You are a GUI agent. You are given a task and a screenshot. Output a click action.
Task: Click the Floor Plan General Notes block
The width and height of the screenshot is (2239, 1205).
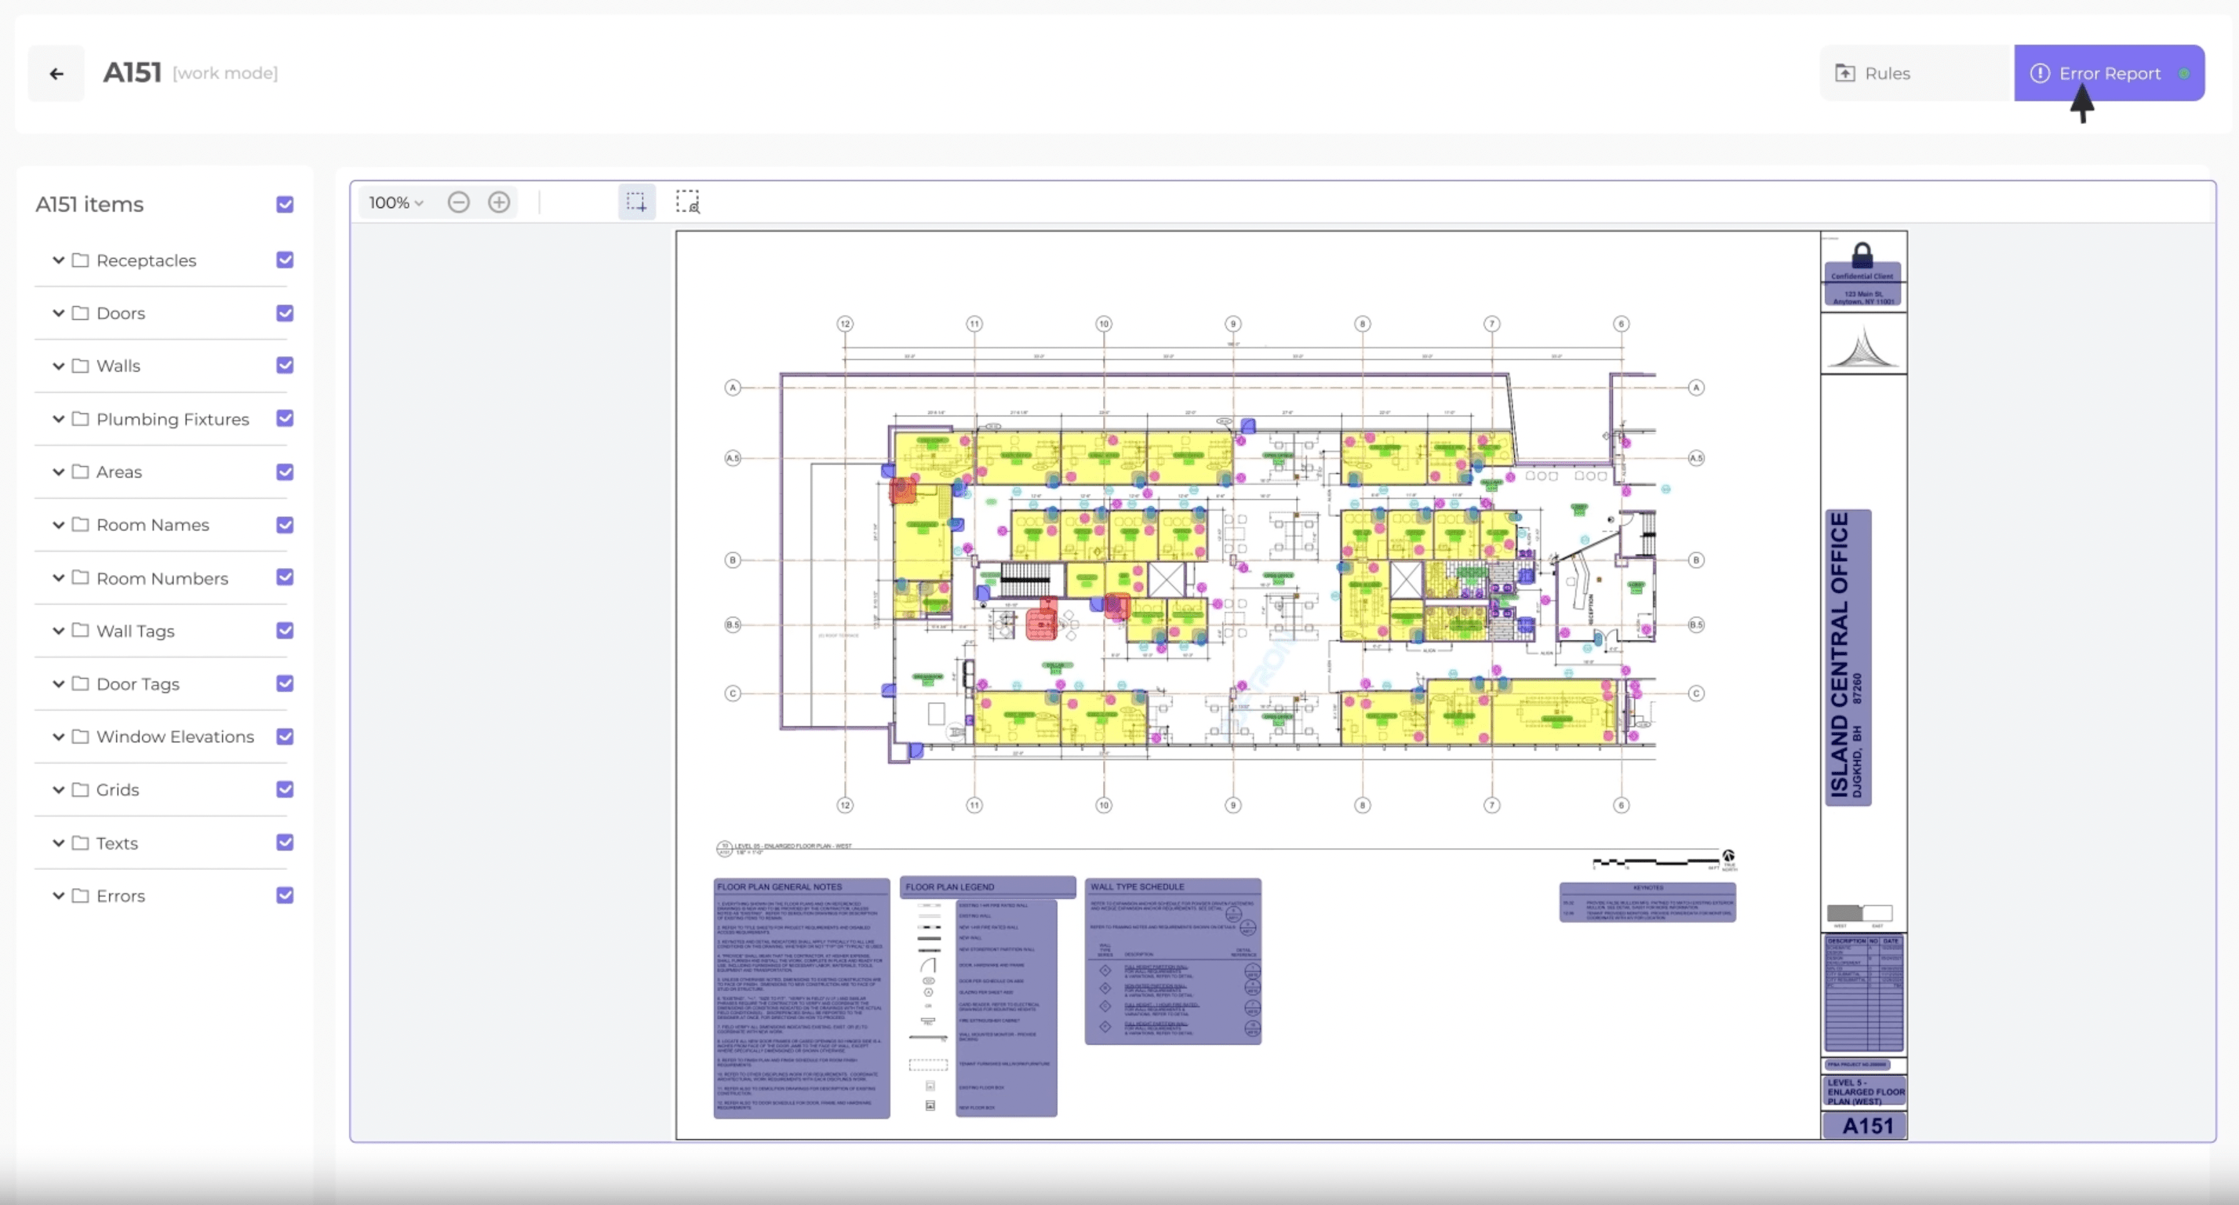tap(802, 998)
